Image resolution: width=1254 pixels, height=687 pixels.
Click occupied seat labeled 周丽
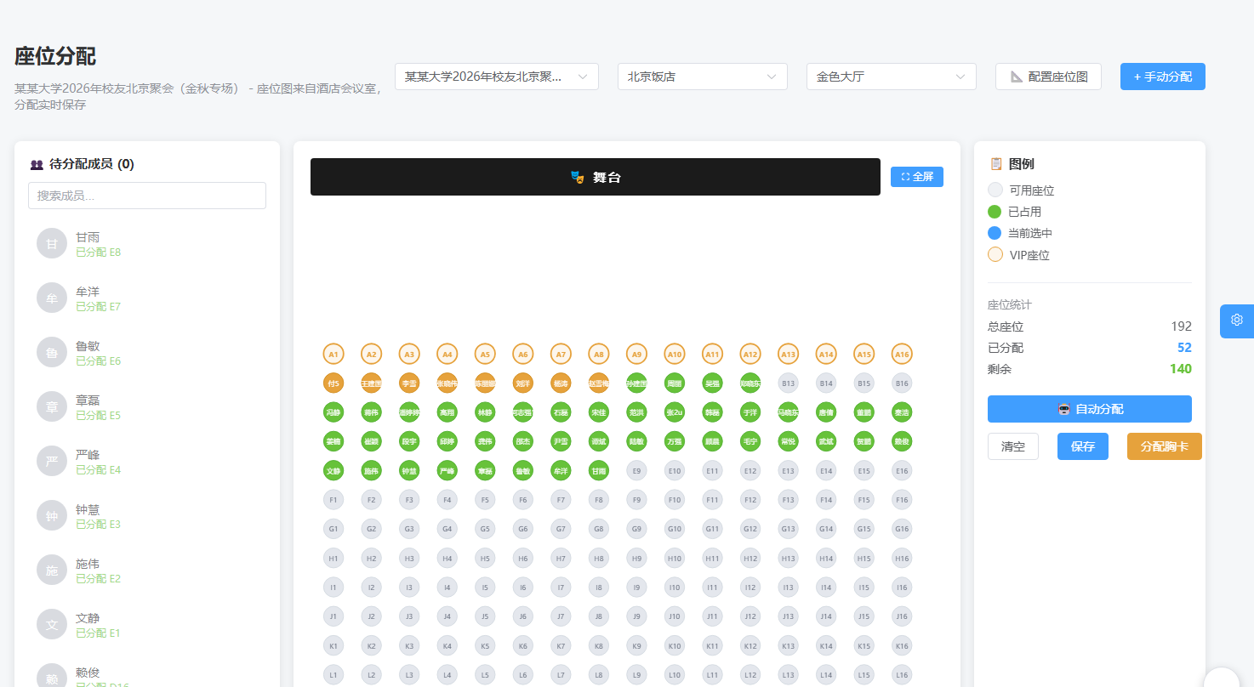pyautogui.click(x=675, y=383)
